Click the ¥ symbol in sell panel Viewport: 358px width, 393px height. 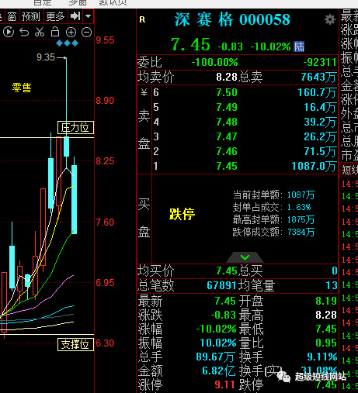click(x=144, y=92)
